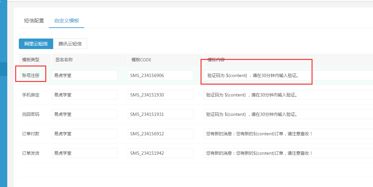
Task: Edit the 订单付款 signature name field
Action: click(x=85, y=134)
